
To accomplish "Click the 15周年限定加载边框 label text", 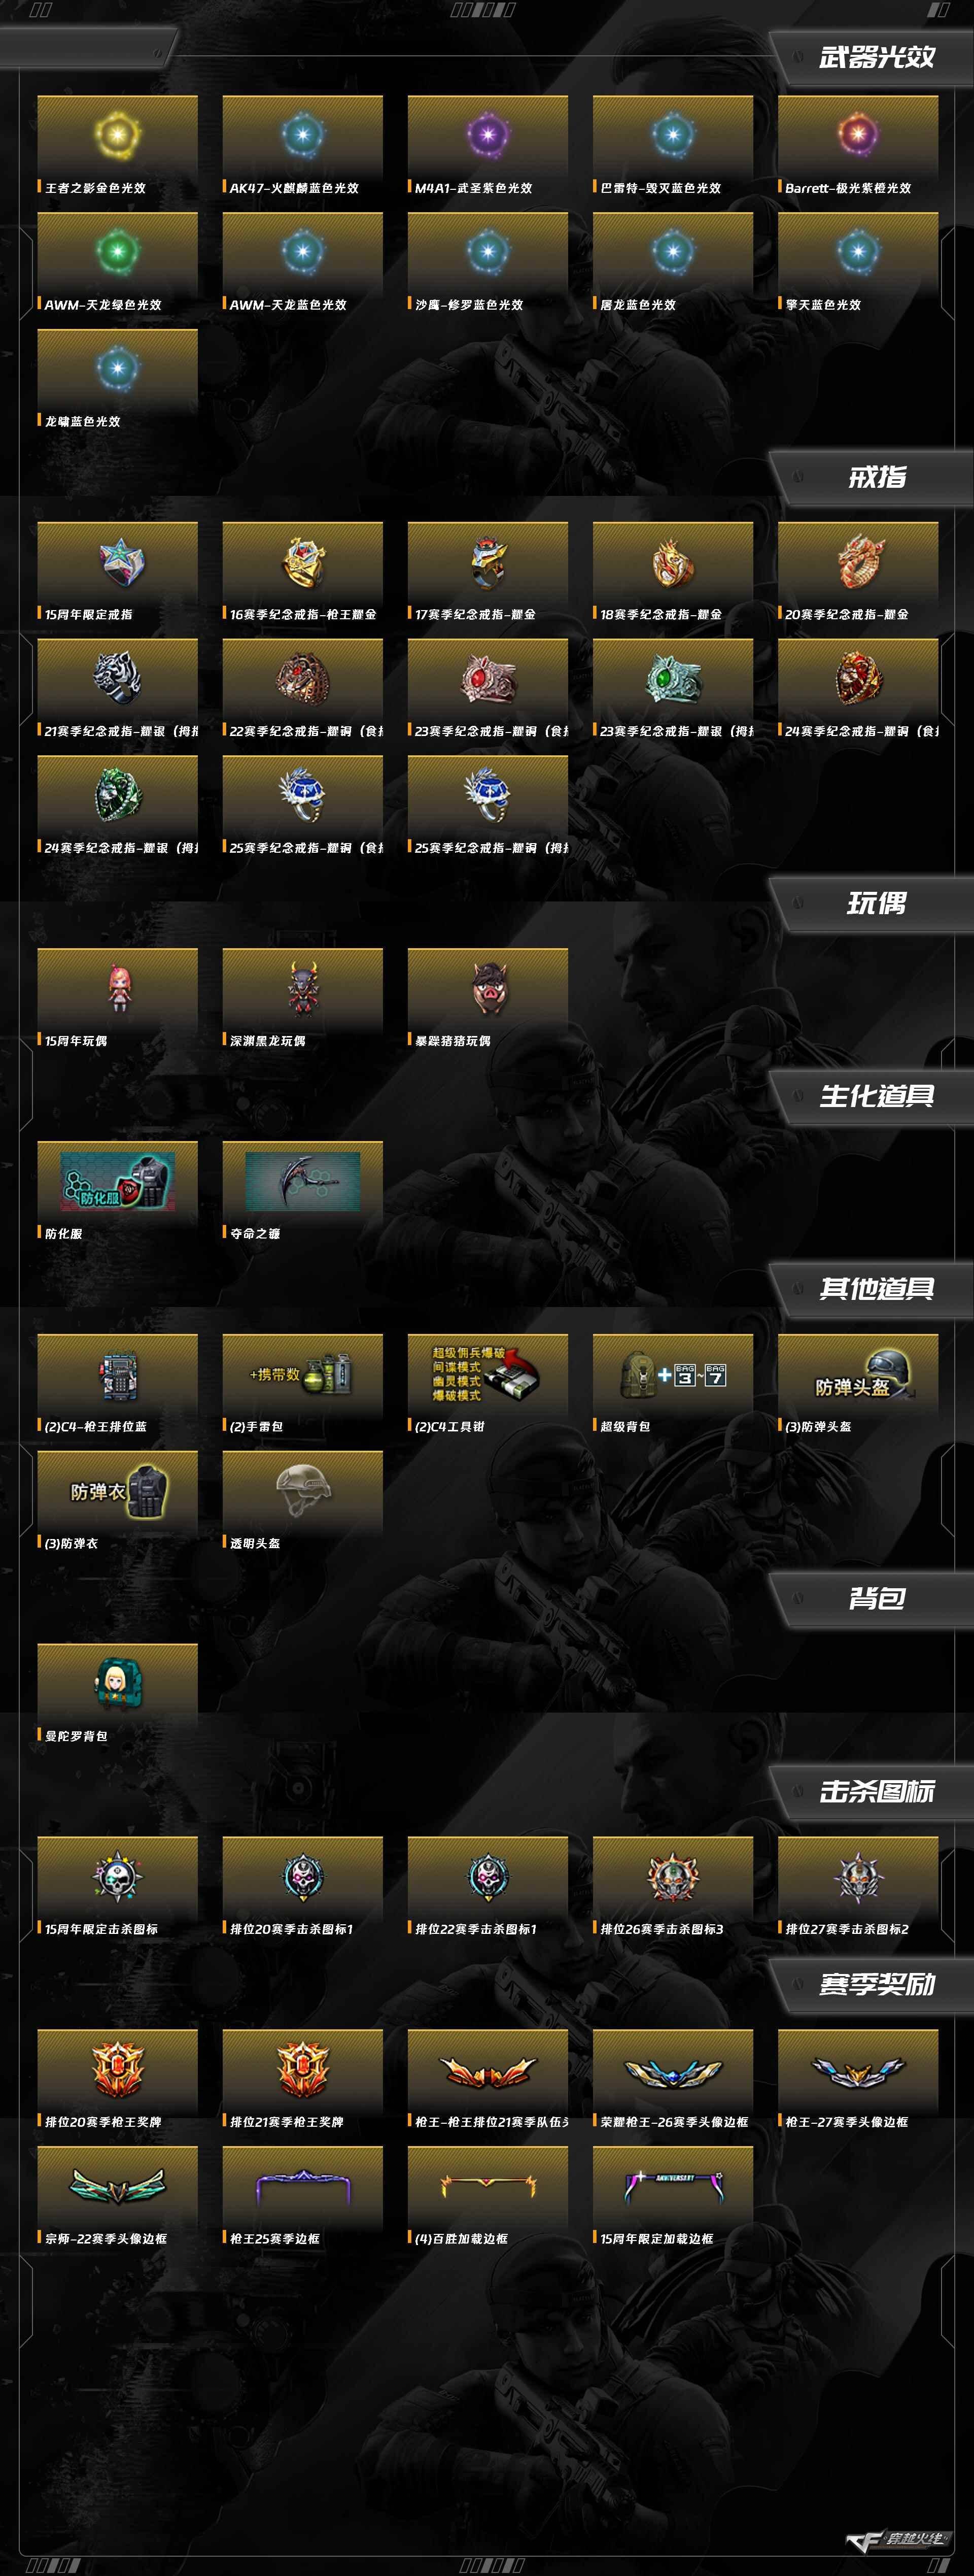I will (657, 2239).
